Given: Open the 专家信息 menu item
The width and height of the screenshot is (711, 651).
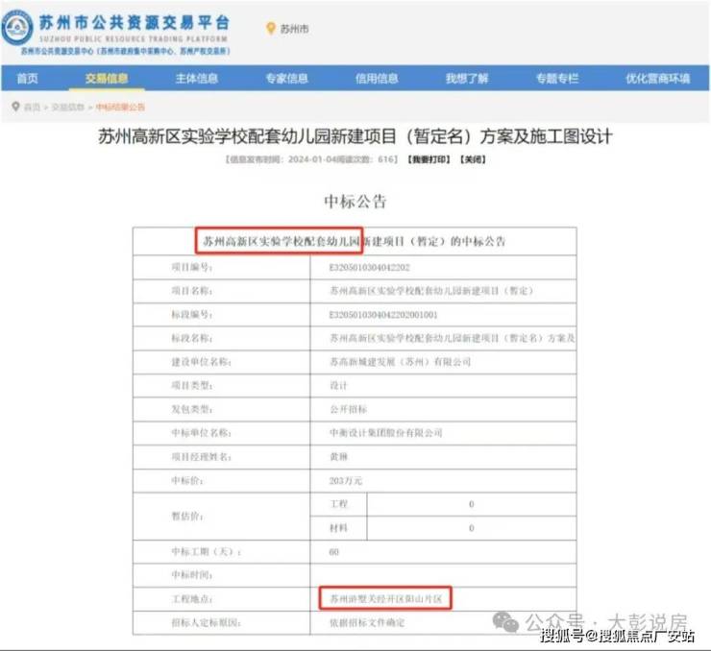Looking at the screenshot, I should [x=286, y=79].
